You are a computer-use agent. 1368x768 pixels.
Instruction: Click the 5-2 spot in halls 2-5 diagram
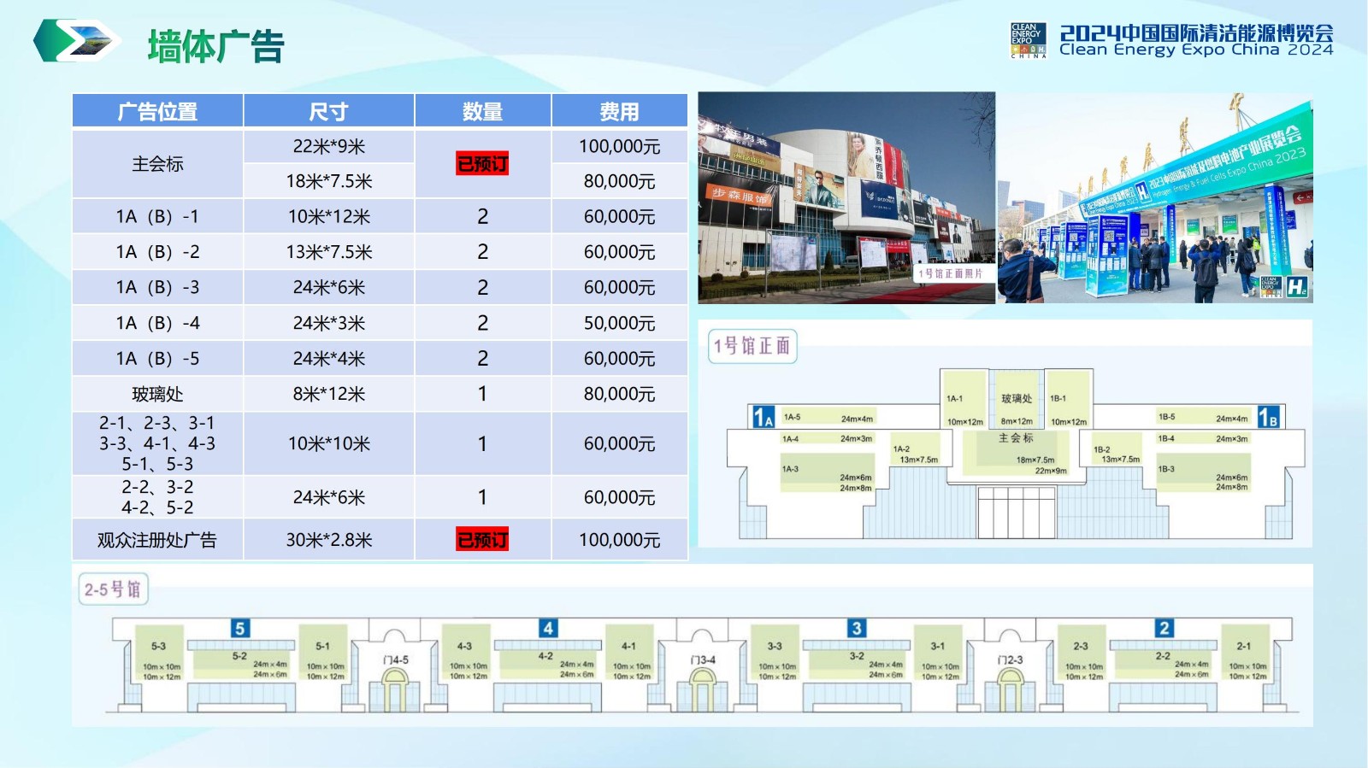[x=239, y=665]
